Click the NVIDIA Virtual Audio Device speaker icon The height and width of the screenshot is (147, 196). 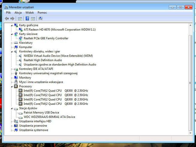tap(20, 56)
